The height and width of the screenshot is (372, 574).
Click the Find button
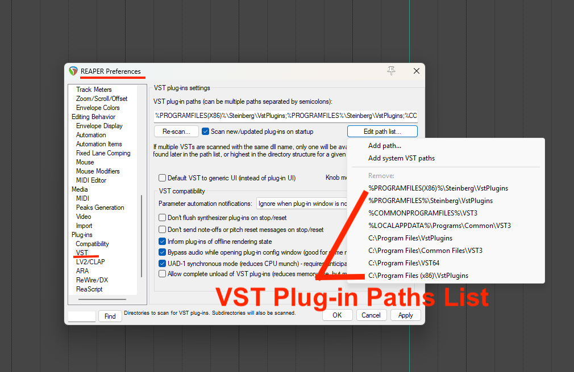[110, 316]
